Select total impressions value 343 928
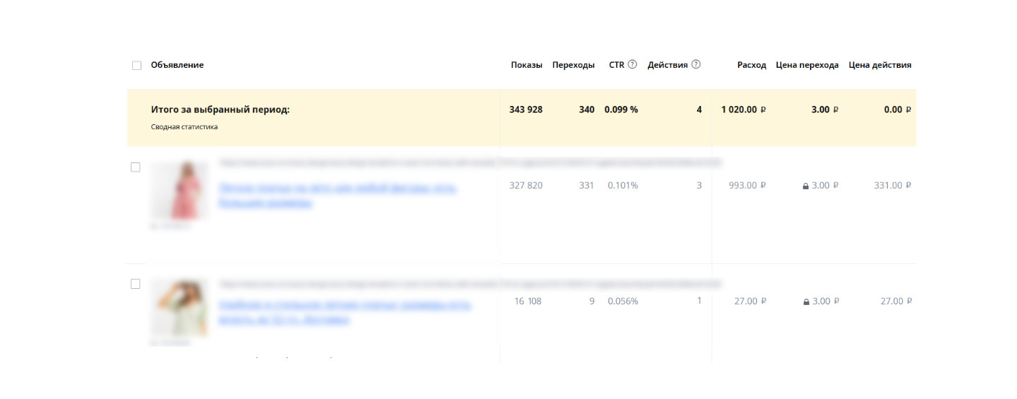Viewport: 1017px width, 399px height. tap(526, 109)
